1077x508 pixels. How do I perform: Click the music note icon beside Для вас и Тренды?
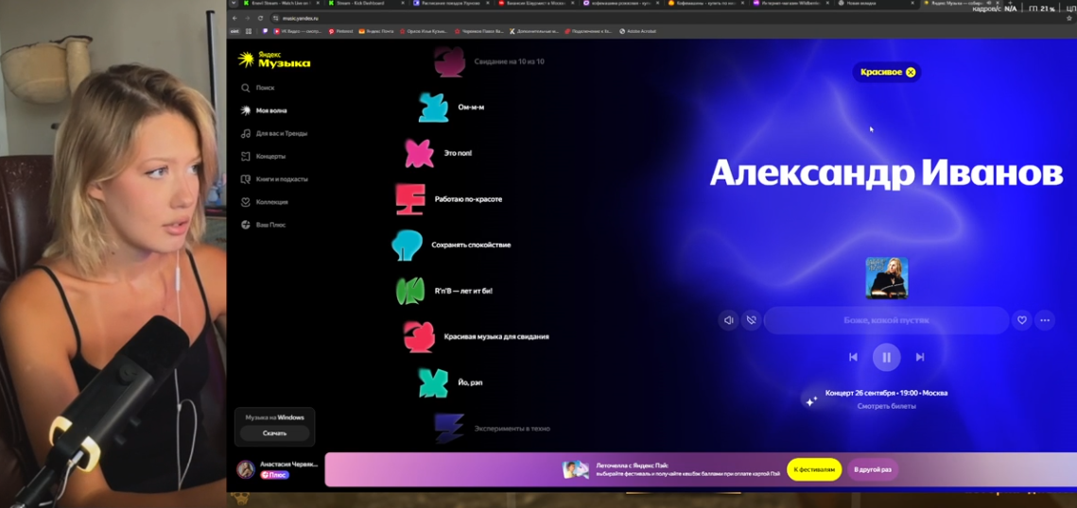(245, 134)
